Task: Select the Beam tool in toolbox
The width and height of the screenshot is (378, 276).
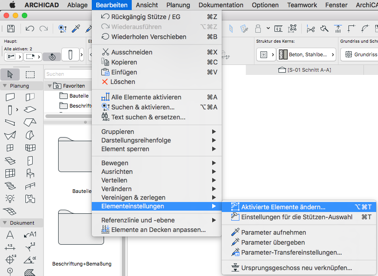Action: click(10, 123)
